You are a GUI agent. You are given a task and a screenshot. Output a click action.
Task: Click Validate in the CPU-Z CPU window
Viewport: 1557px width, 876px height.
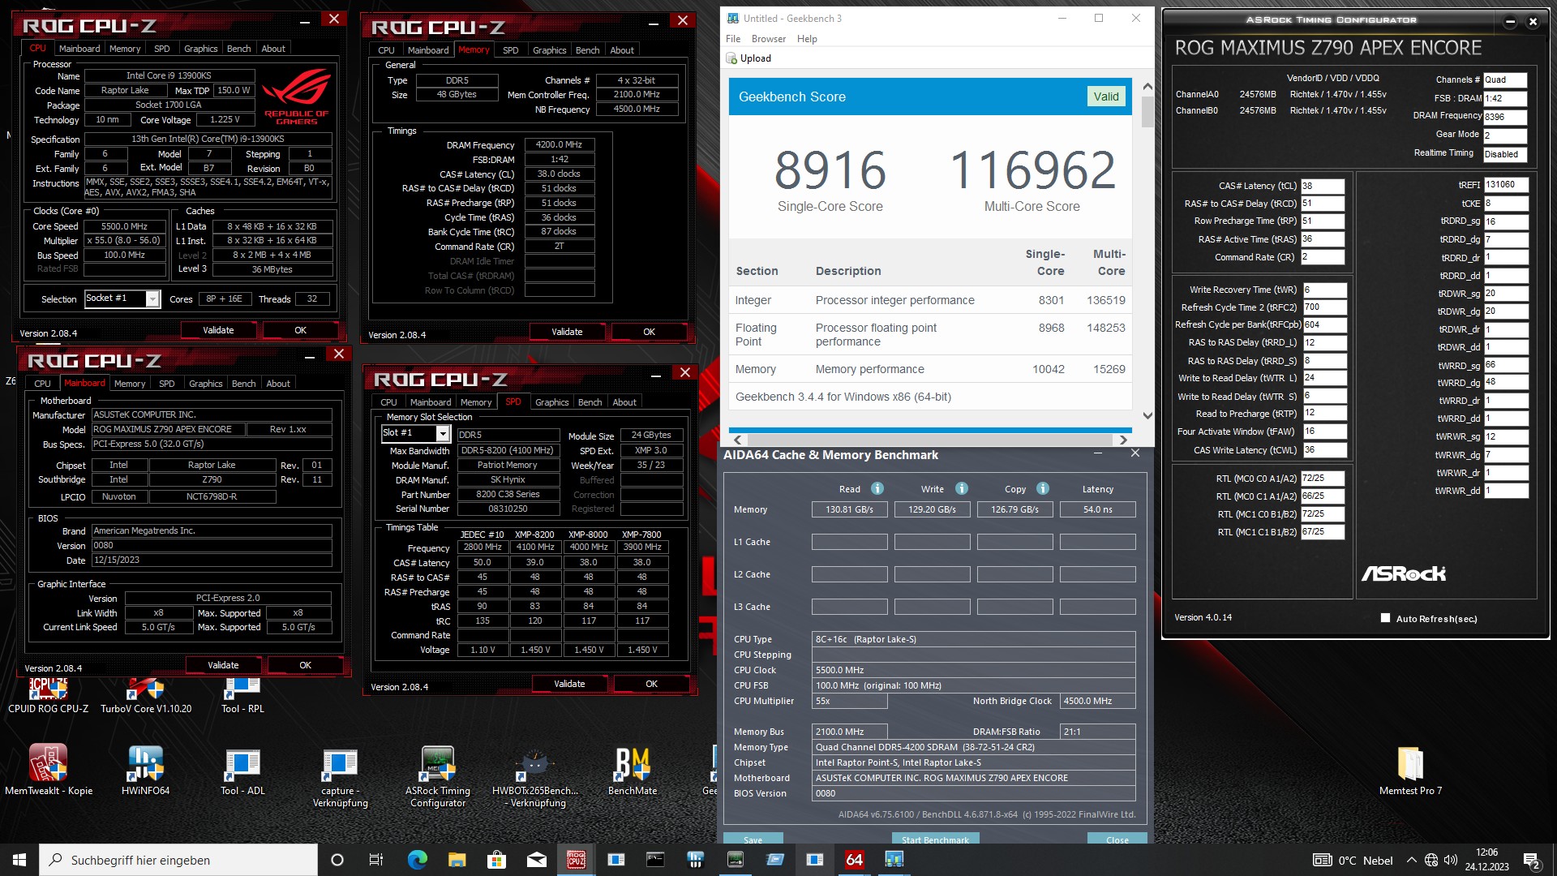(x=218, y=331)
